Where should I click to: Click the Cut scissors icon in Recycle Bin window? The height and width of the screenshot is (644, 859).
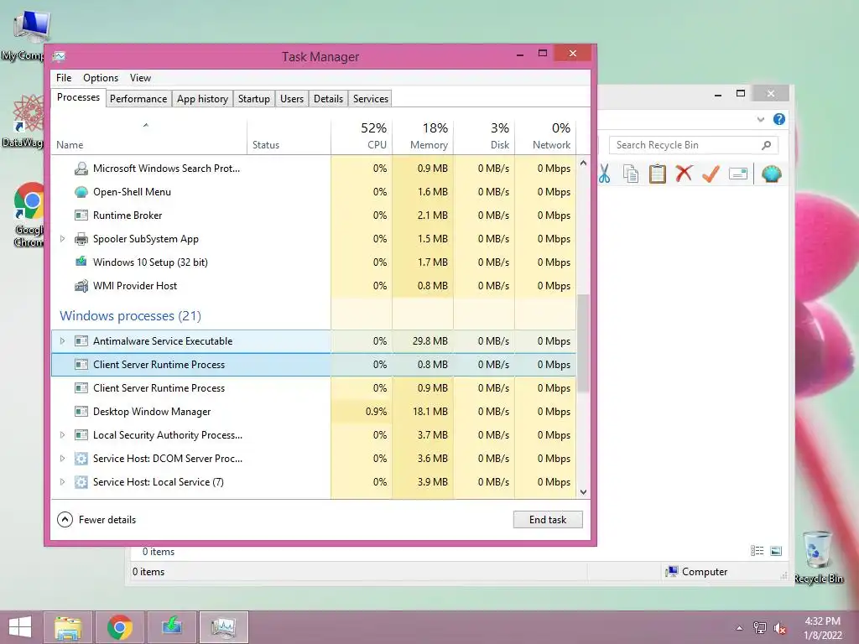(604, 174)
